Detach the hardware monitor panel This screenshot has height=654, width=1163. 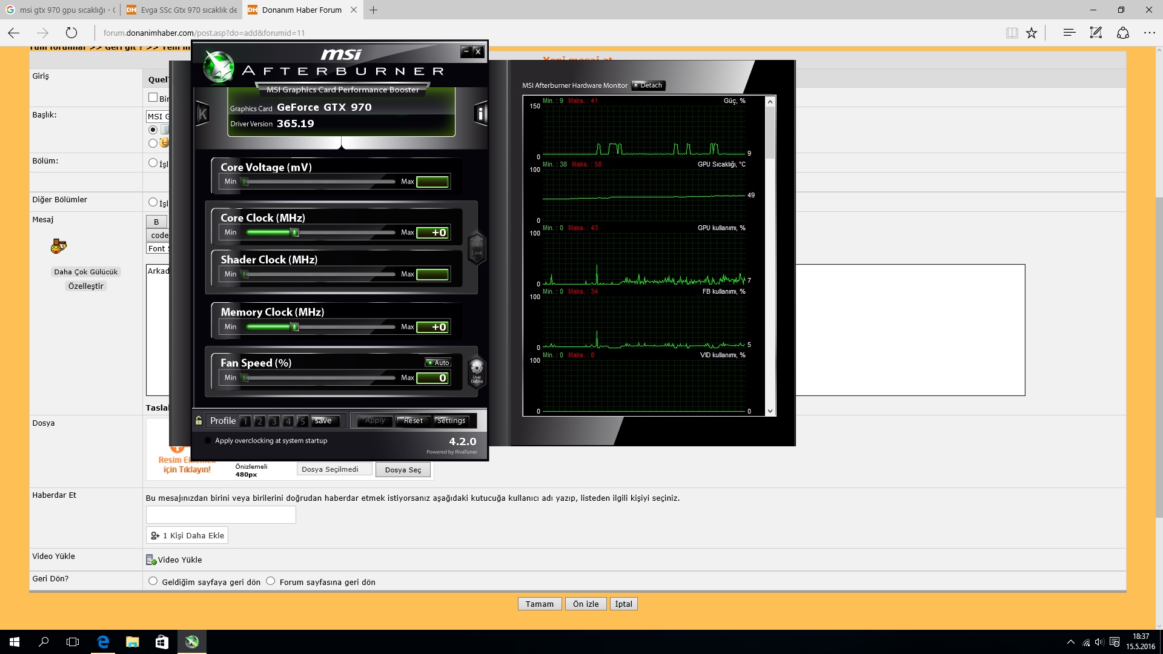pyautogui.click(x=648, y=85)
